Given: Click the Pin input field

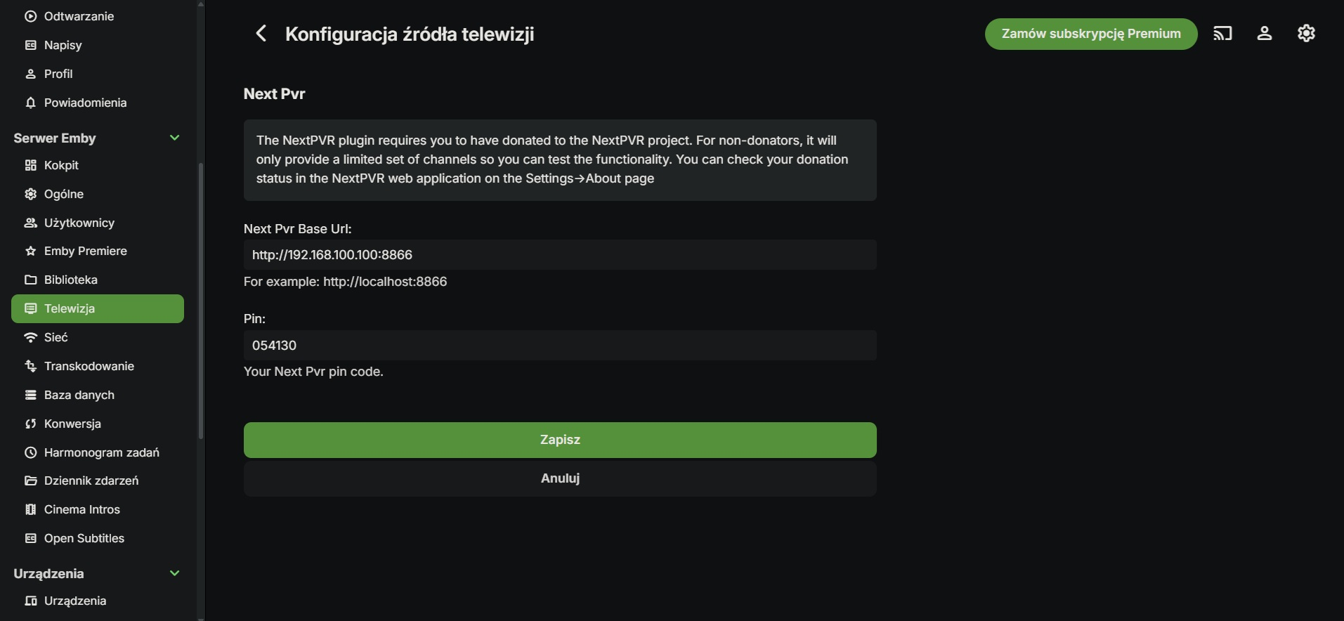Looking at the screenshot, I should click(x=559, y=346).
